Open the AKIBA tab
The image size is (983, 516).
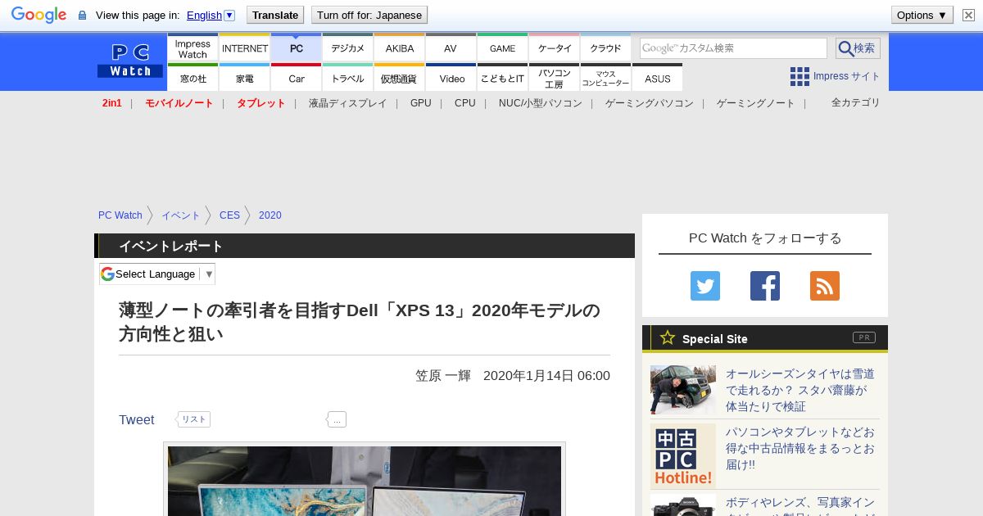click(400, 48)
